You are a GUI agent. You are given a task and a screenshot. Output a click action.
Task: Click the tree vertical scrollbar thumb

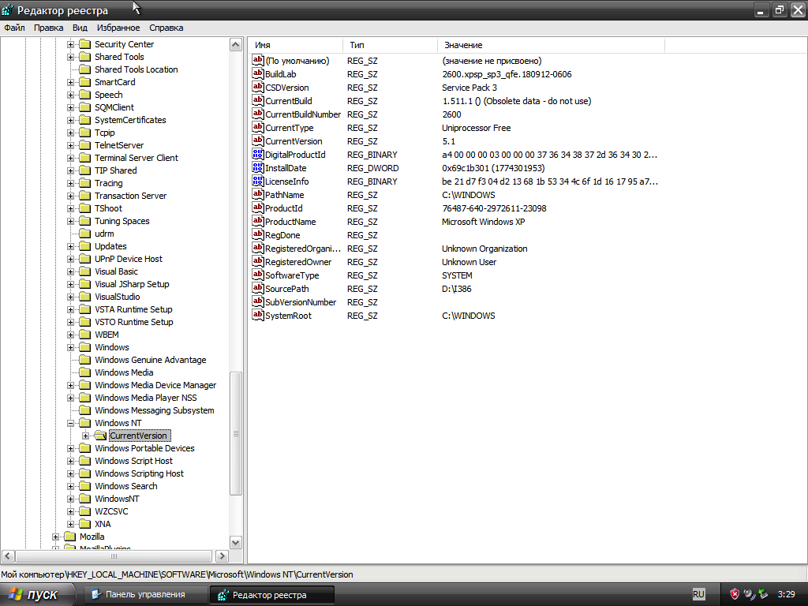click(x=235, y=433)
